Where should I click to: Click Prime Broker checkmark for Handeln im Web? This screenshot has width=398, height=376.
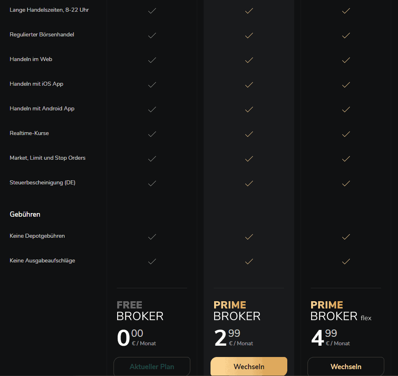pyautogui.click(x=249, y=60)
